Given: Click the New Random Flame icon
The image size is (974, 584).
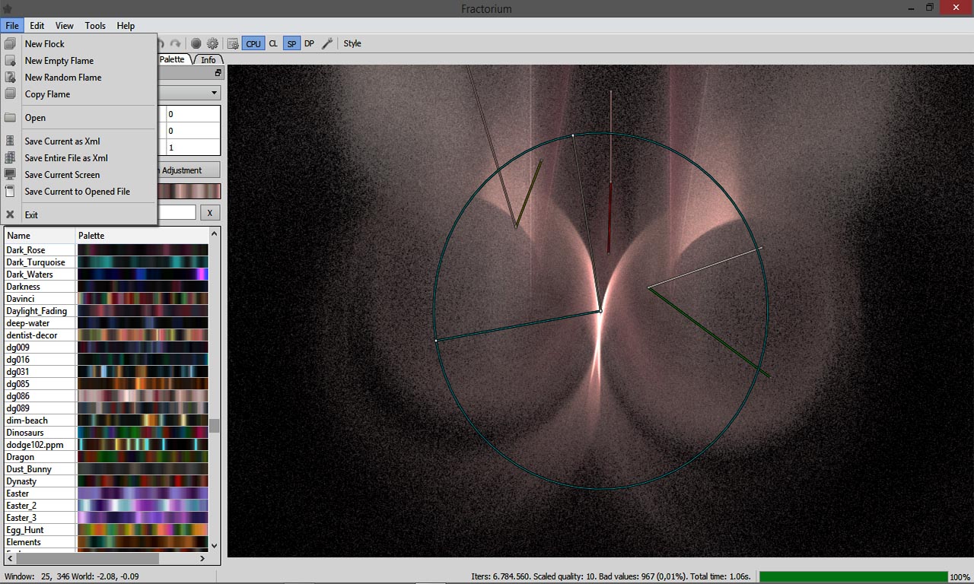Looking at the screenshot, I should pyautogui.click(x=11, y=78).
